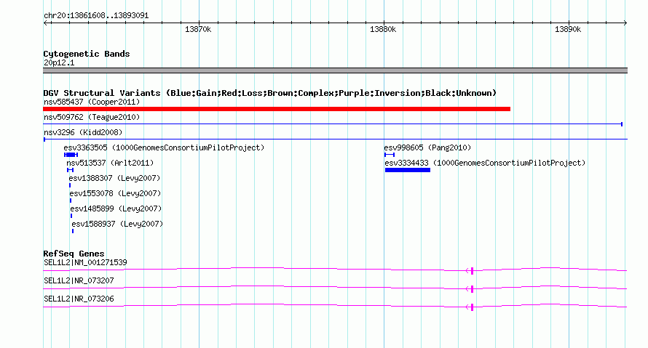Open the nsv3296 (Kidd2008) label
Image resolution: width=648 pixels, height=348 pixels.
pyautogui.click(x=83, y=132)
